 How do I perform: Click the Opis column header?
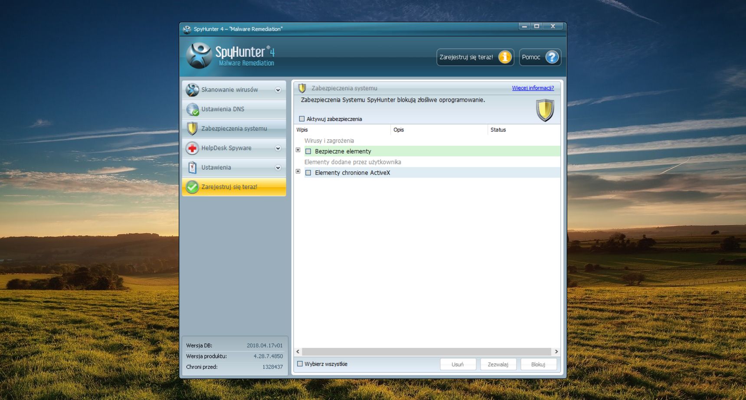click(x=439, y=130)
